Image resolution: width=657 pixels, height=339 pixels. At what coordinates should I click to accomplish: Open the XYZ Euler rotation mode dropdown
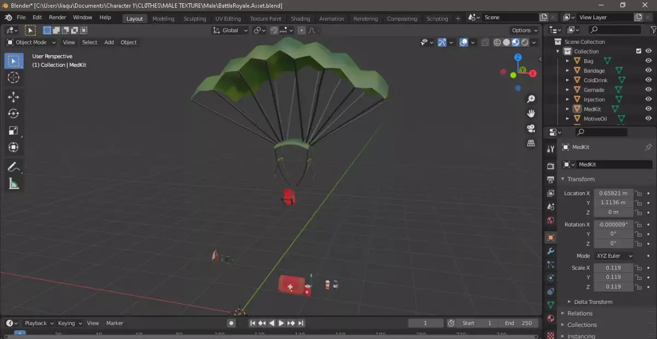614,256
